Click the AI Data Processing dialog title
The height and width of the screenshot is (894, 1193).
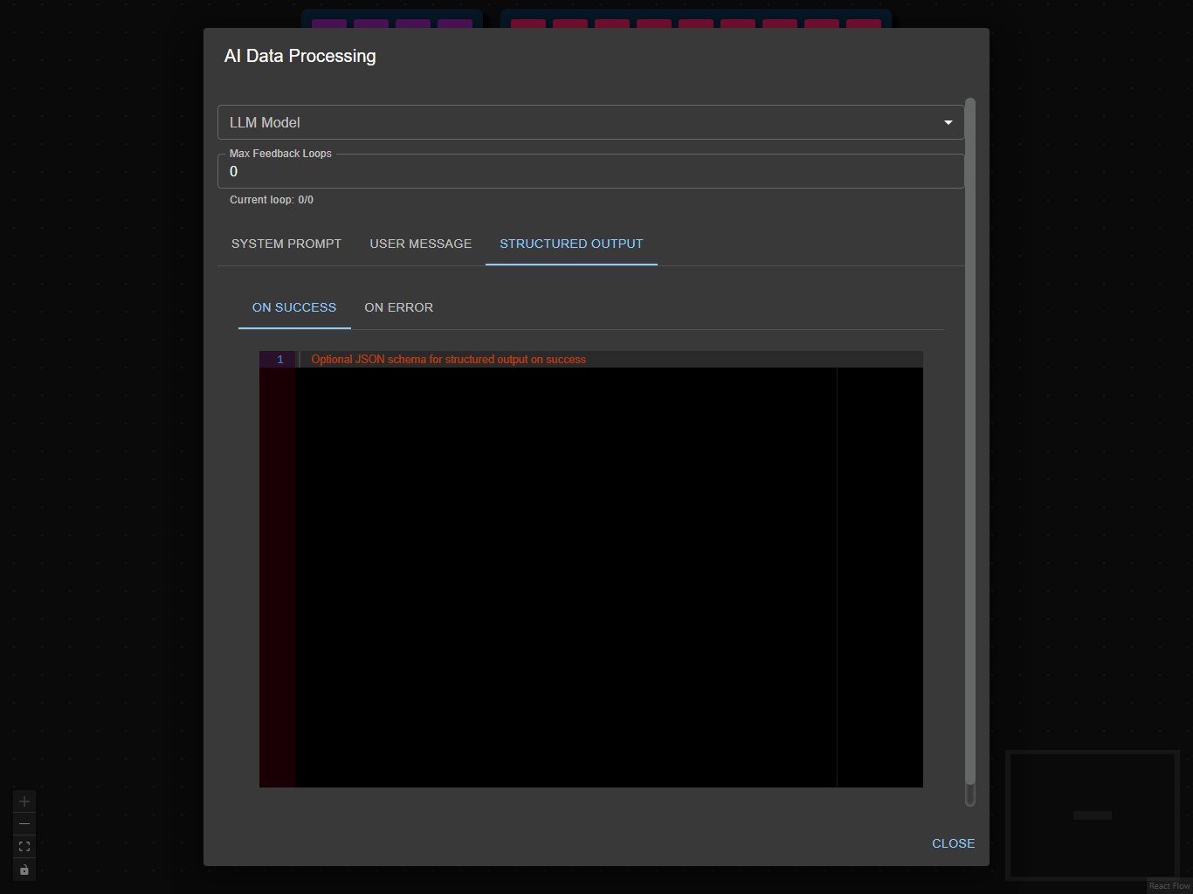click(300, 56)
